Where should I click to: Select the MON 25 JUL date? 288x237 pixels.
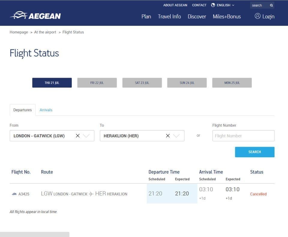[x=232, y=83]
